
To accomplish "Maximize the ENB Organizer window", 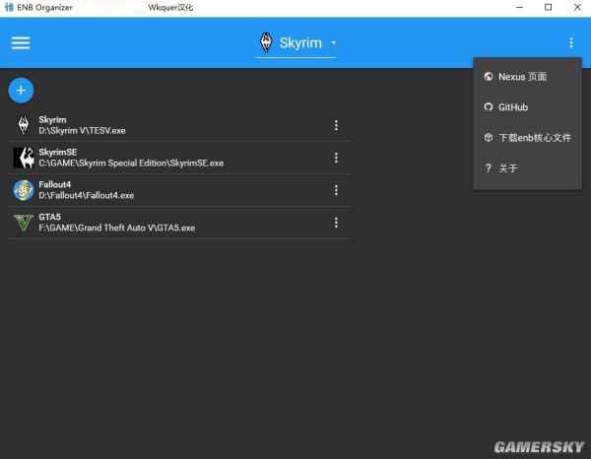I will pyautogui.click(x=549, y=7).
